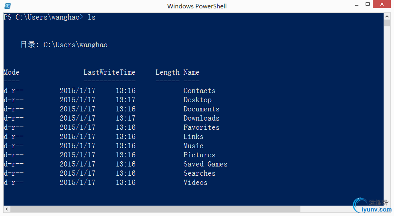The image size is (394, 216).
Task: Click the Documents directory entry
Action: click(x=201, y=109)
